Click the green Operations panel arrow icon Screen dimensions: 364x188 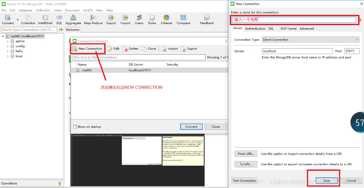(x=59, y=184)
